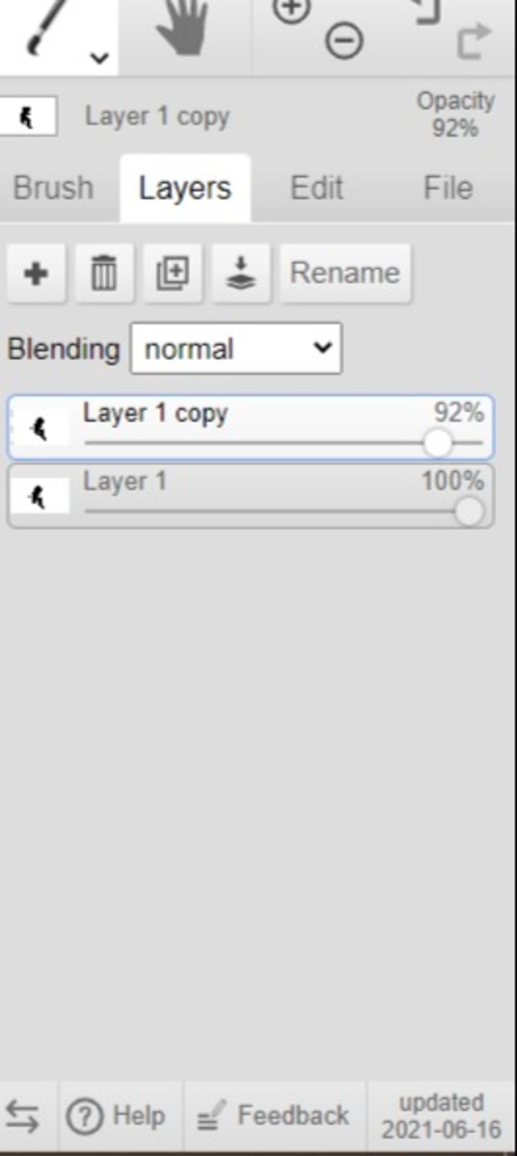Swap panel side with arrows icon
This screenshot has width=517, height=1156.
click(23, 1117)
